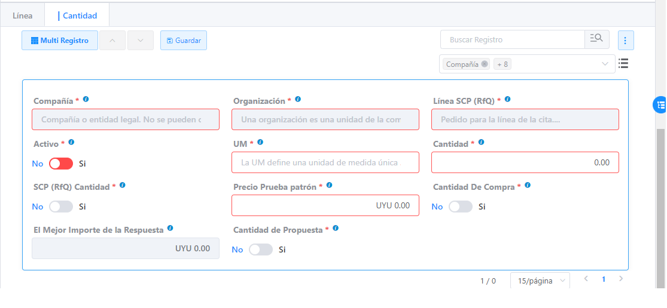
Task: Toggle the Activo switch
Action: (x=60, y=164)
